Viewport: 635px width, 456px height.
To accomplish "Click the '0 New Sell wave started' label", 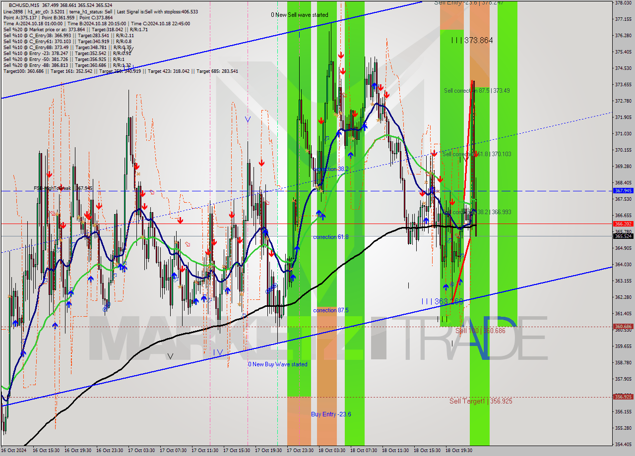I will point(299,15).
